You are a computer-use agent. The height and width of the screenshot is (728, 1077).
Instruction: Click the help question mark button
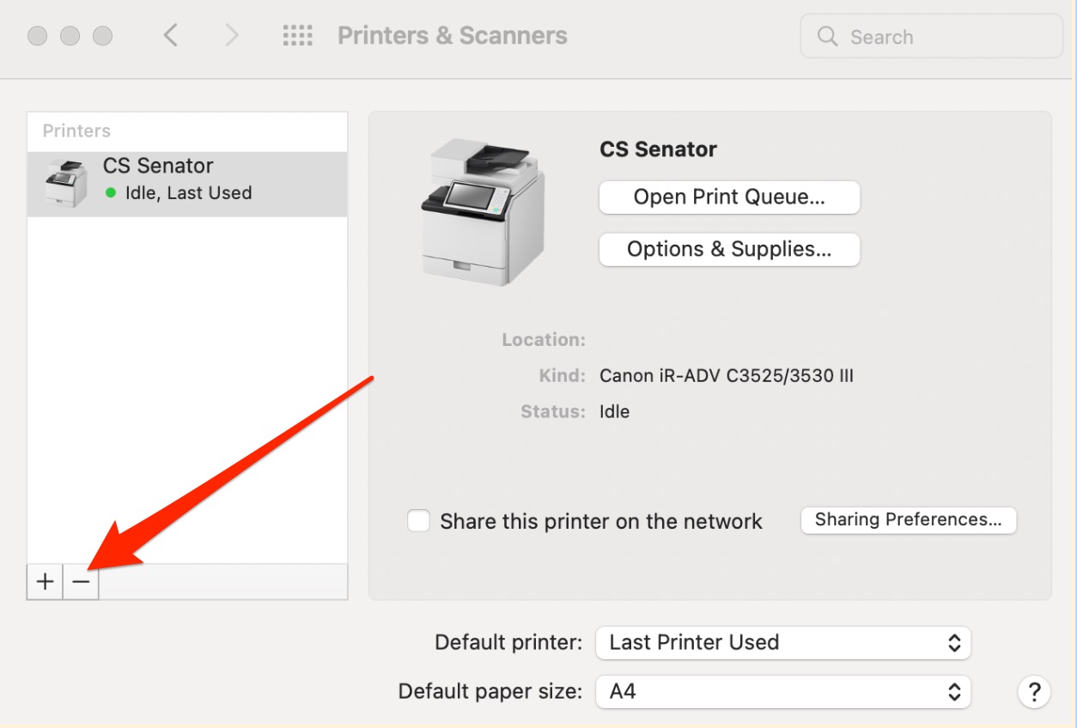coord(1034,691)
